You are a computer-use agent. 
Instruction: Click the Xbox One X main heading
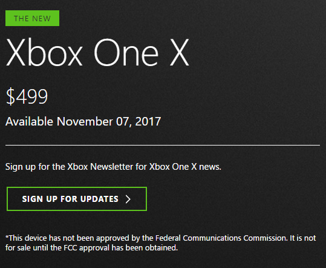pyautogui.click(x=97, y=52)
